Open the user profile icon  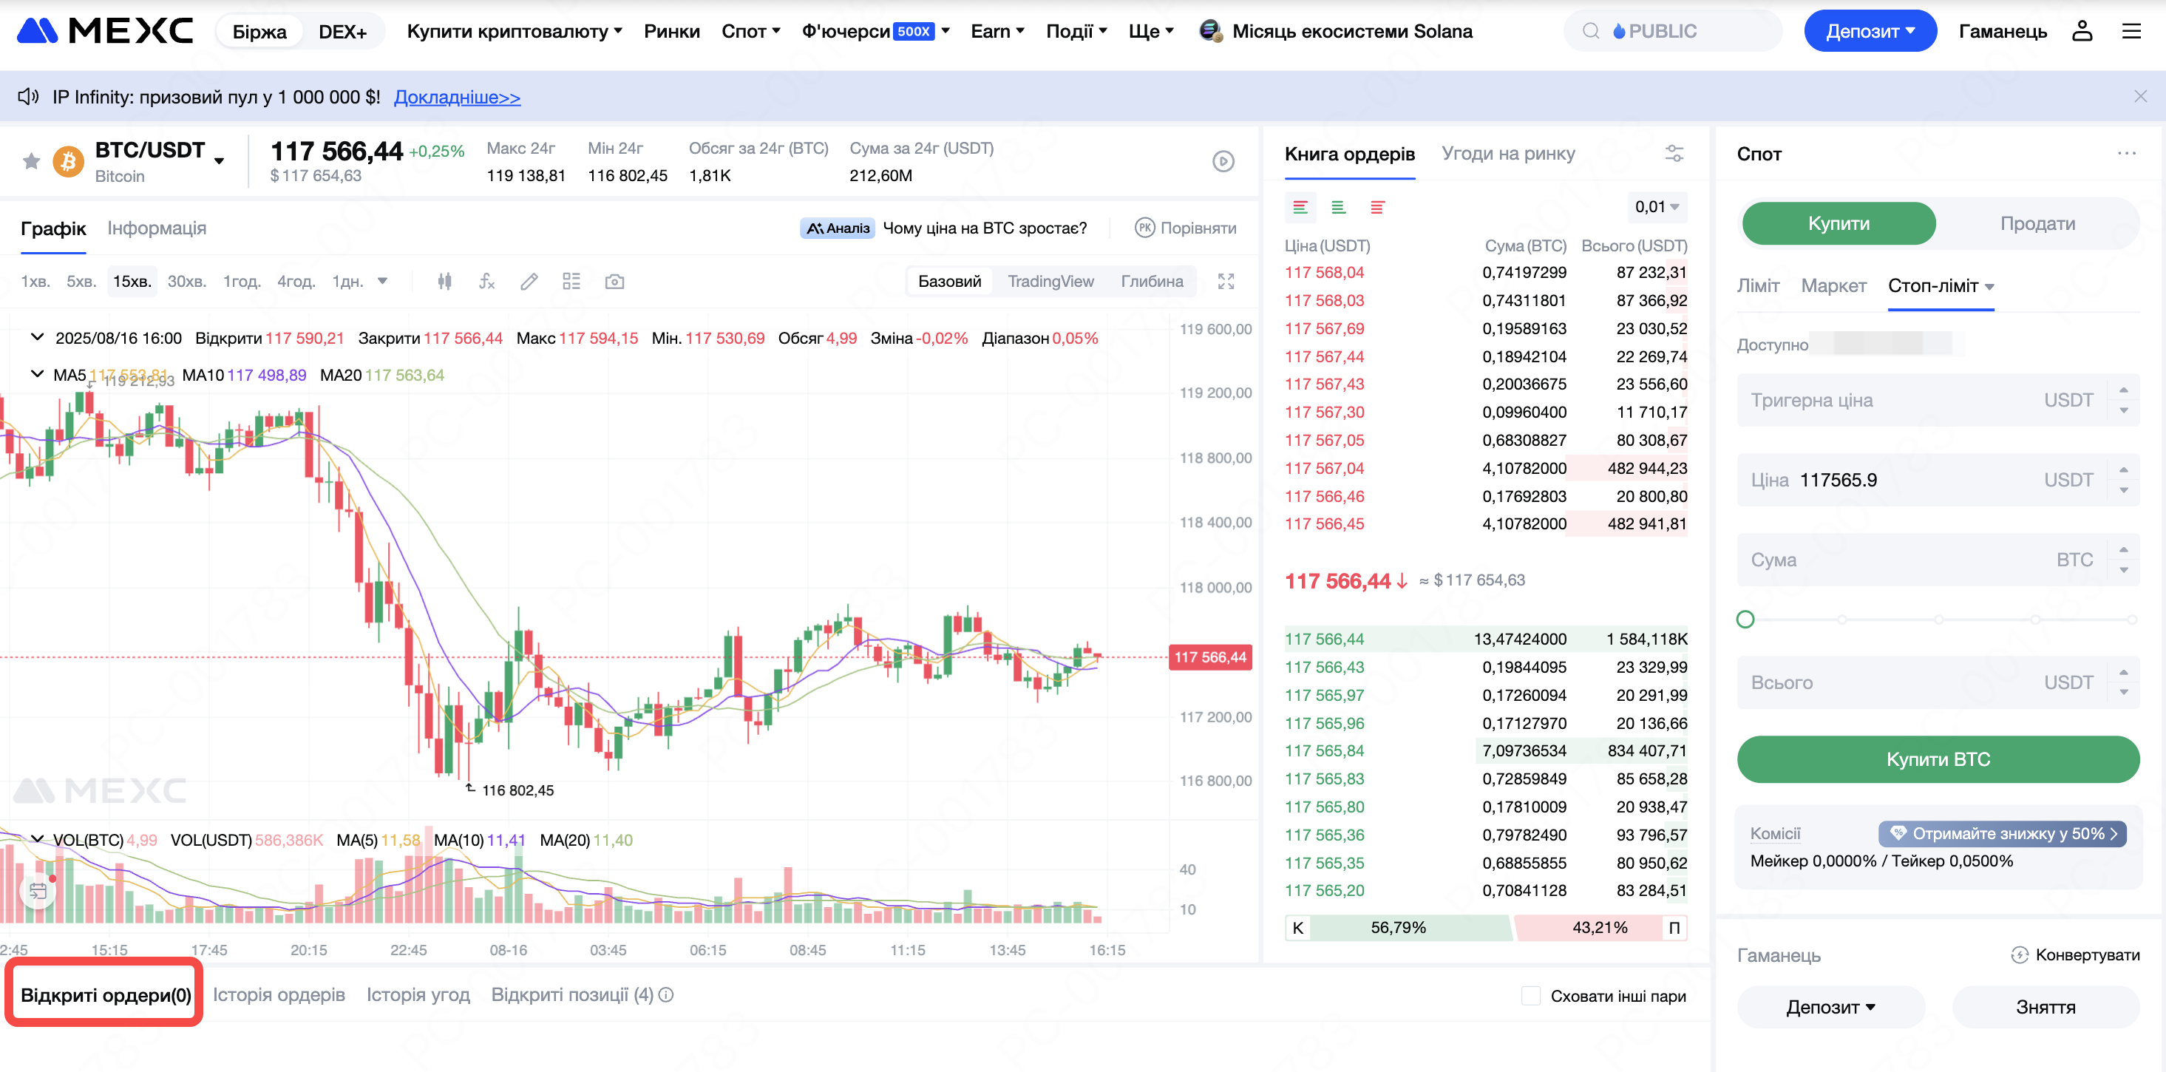click(x=2082, y=31)
